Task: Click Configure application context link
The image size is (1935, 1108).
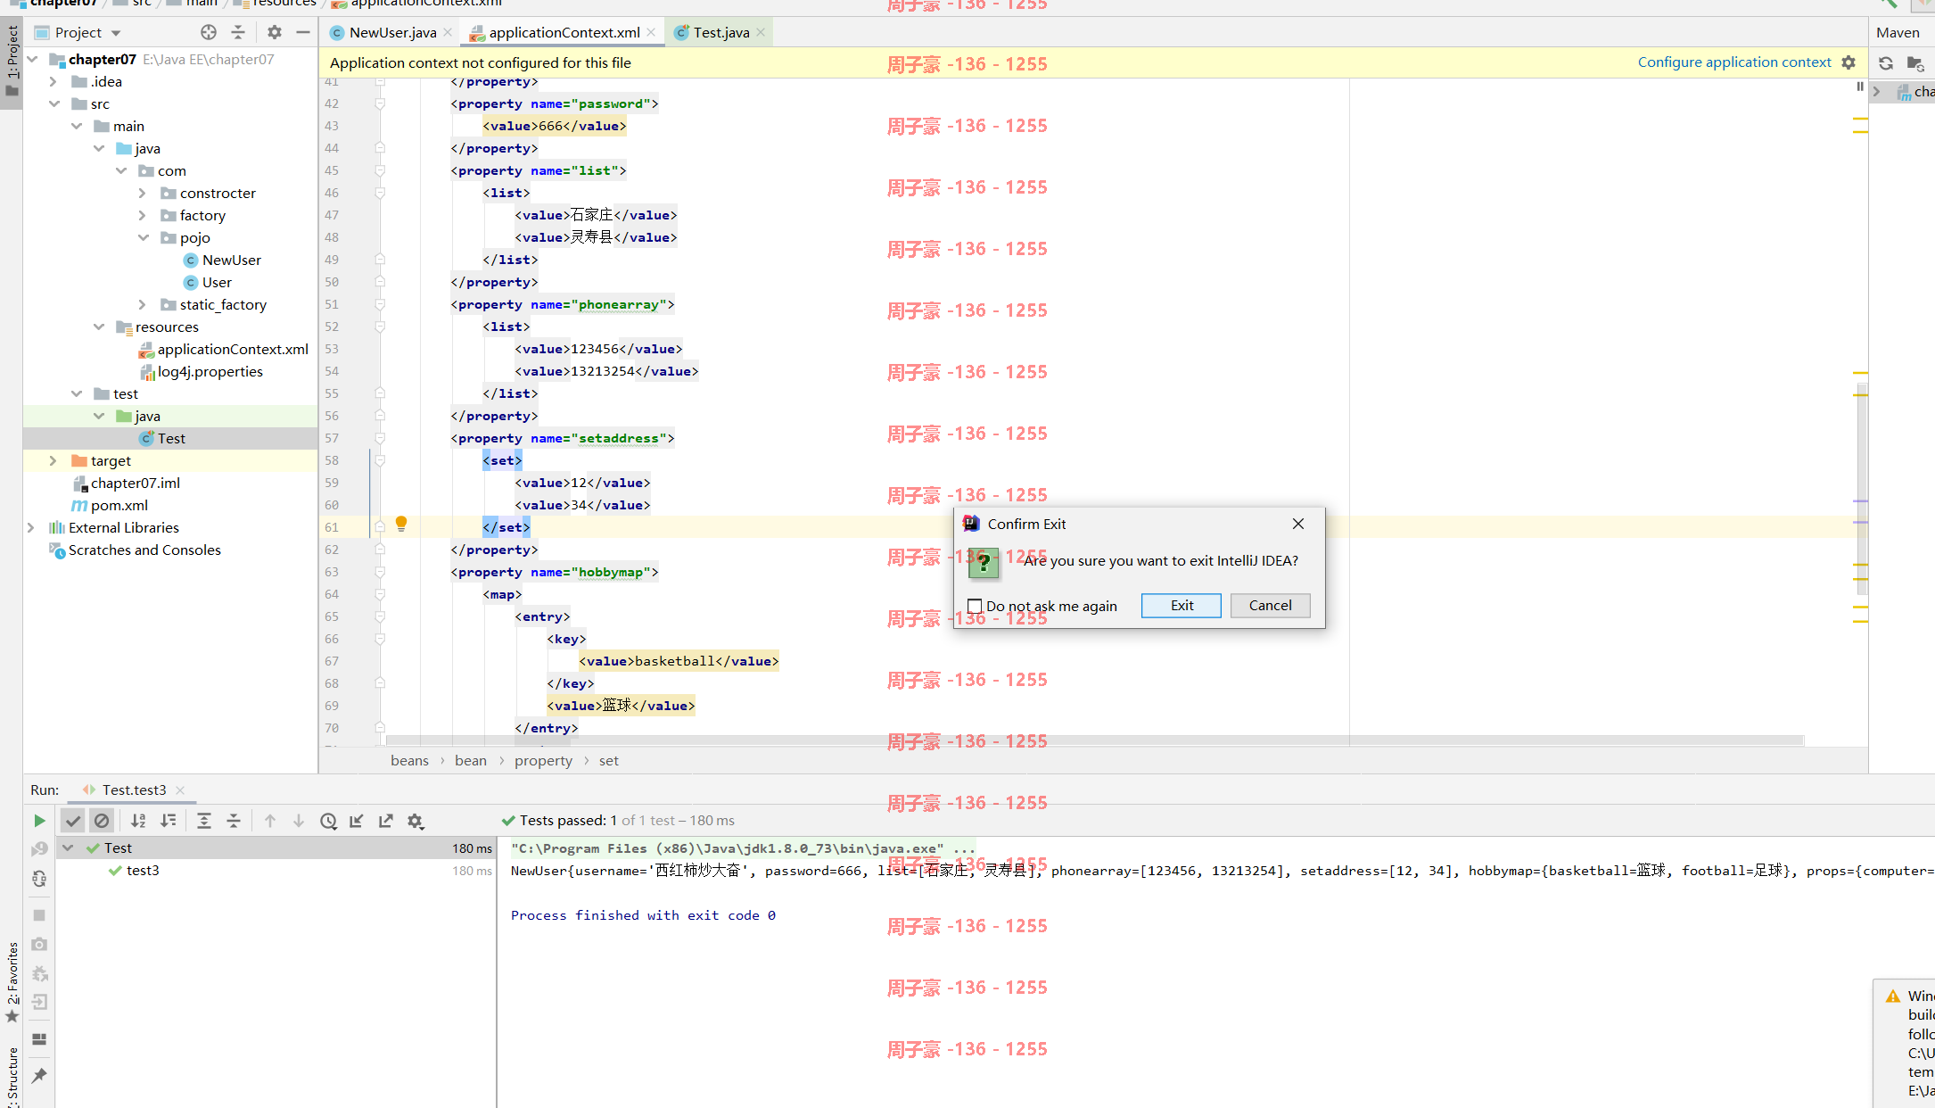Action: [1733, 62]
